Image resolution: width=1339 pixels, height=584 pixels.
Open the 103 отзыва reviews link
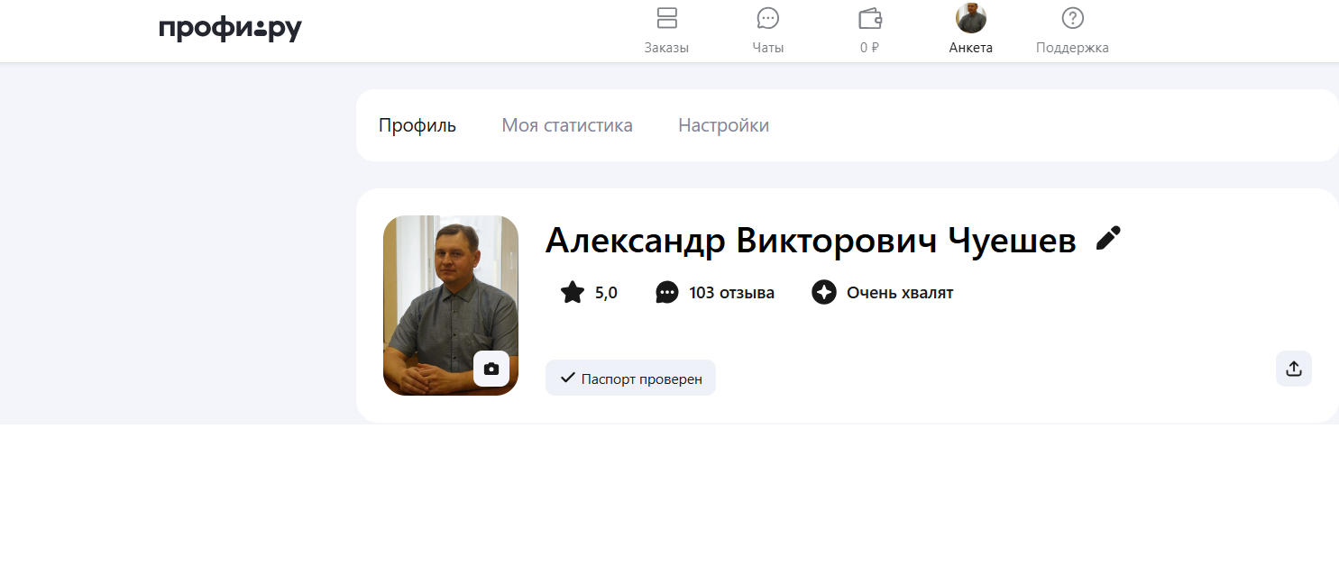[731, 293]
